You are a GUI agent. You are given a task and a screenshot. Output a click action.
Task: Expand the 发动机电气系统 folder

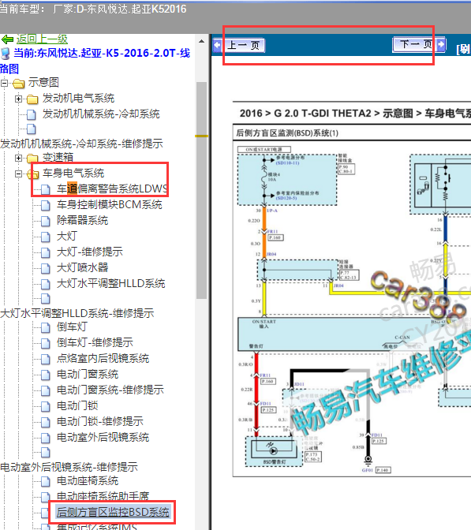tap(19, 99)
